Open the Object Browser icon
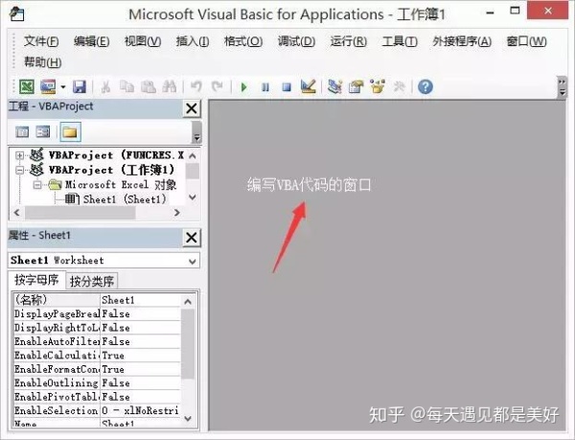Viewport: 575px width, 440px height. 378,86
